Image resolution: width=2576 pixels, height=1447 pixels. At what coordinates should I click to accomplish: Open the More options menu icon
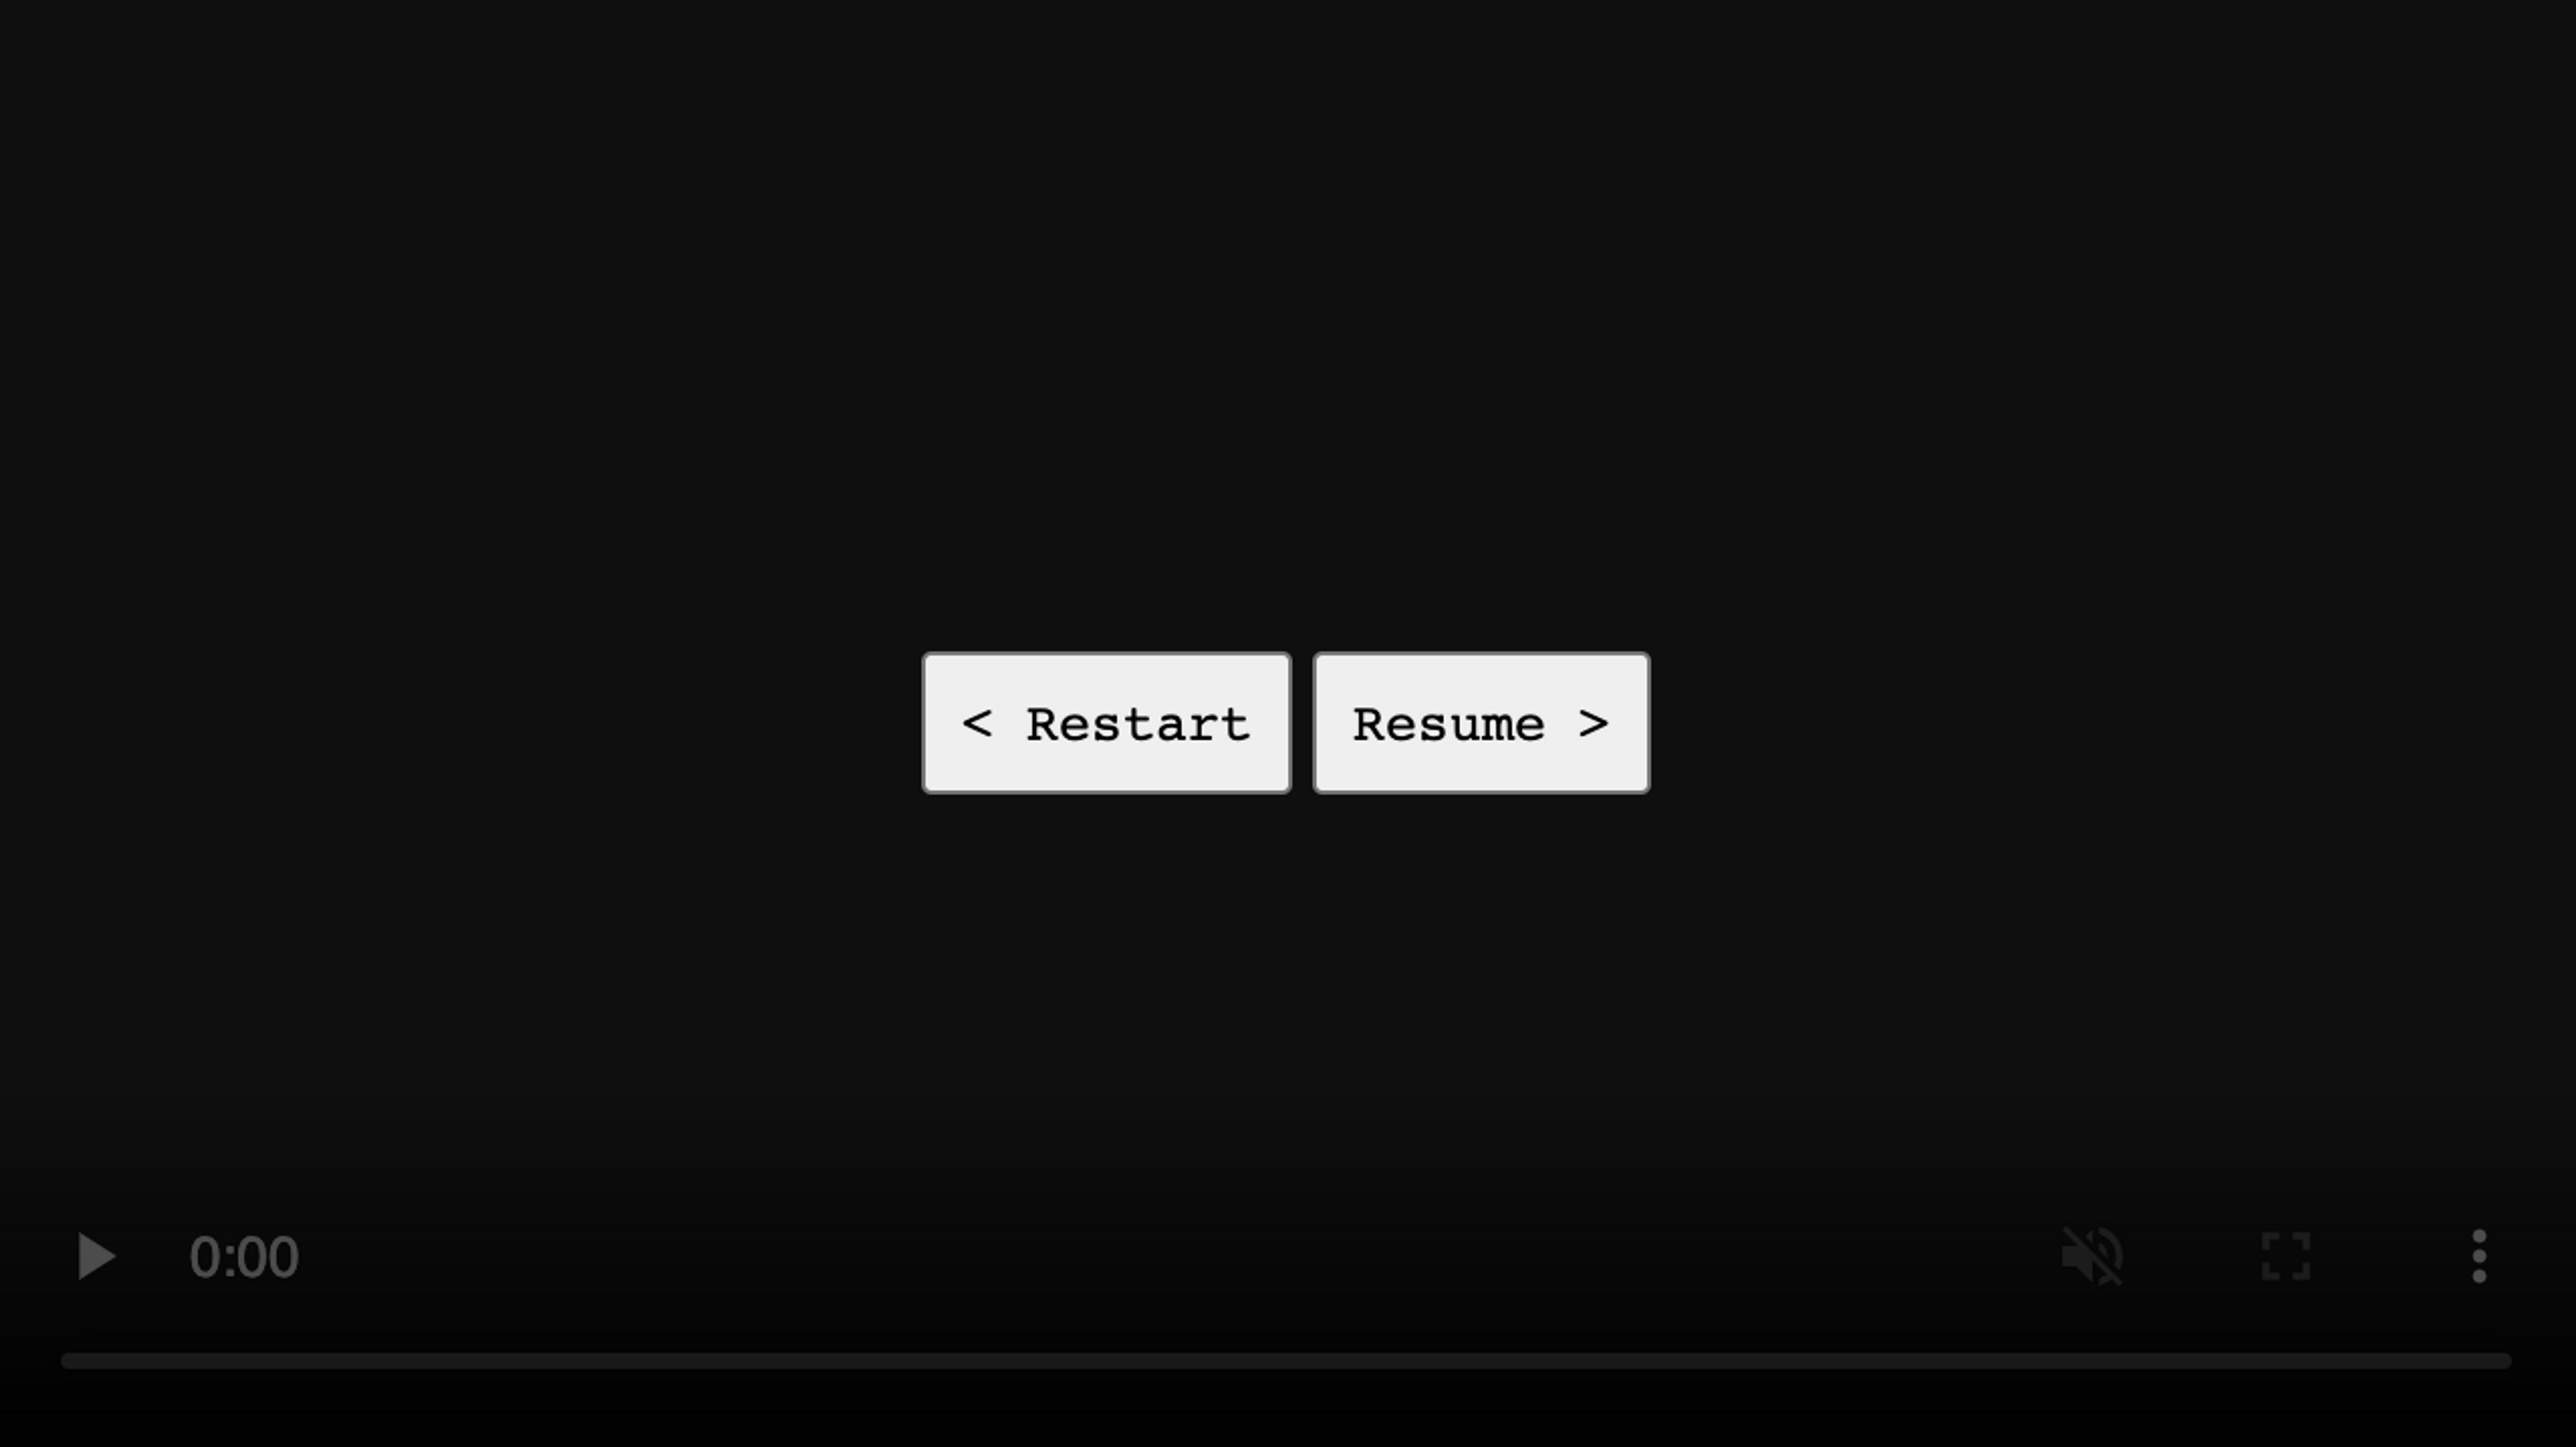2479,1256
